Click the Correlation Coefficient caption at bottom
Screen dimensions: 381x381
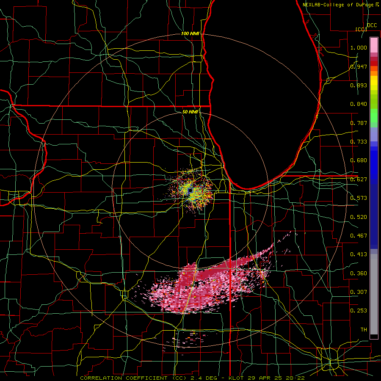(x=193, y=378)
